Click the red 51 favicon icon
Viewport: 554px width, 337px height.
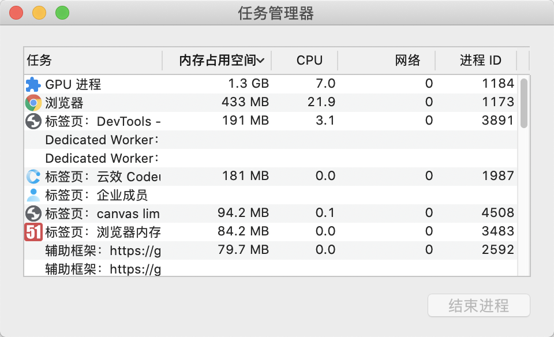coord(33,232)
